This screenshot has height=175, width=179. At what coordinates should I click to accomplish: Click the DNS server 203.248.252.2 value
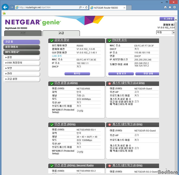click(x=141, y=63)
